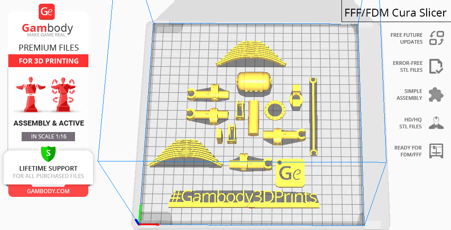Viewport: 451px width, 230px height.
Task: Click the right red active figure icon
Action: coord(64,95)
